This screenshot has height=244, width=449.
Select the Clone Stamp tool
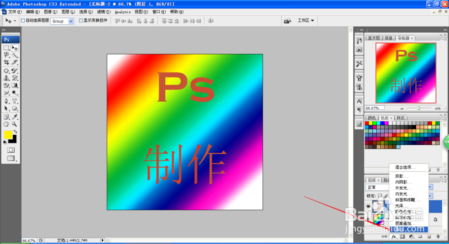coord(6,78)
